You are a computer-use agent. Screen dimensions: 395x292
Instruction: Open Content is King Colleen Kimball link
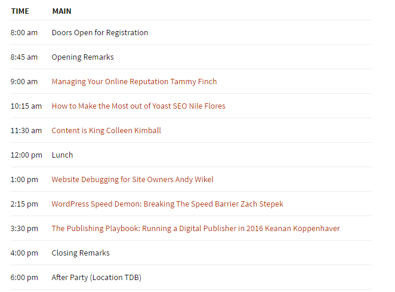(x=106, y=131)
